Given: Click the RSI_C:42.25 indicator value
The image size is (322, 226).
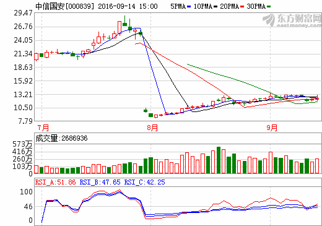Looking at the screenshot, I should (x=144, y=182).
